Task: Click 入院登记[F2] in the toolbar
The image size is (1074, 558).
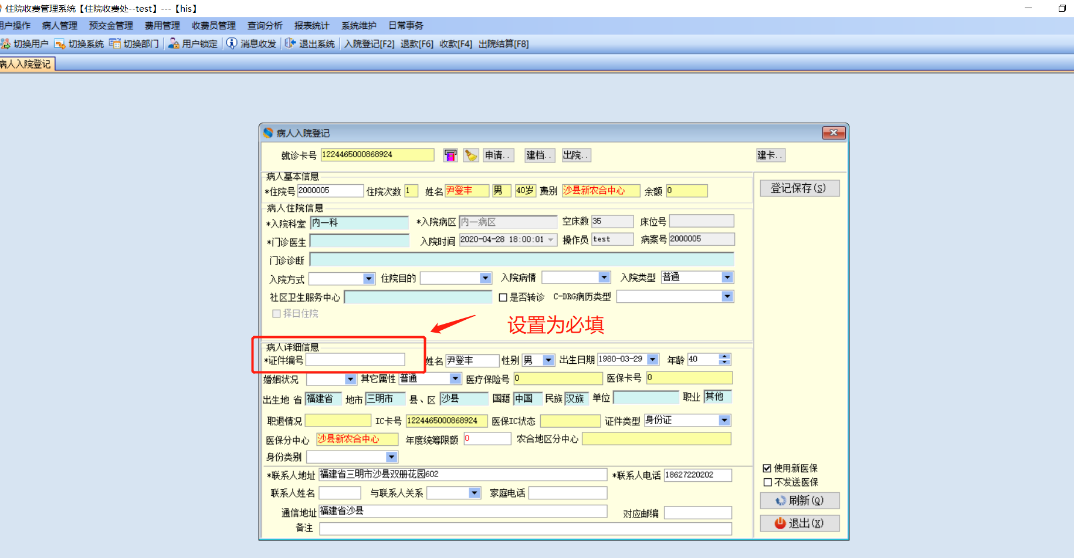Action: click(370, 43)
